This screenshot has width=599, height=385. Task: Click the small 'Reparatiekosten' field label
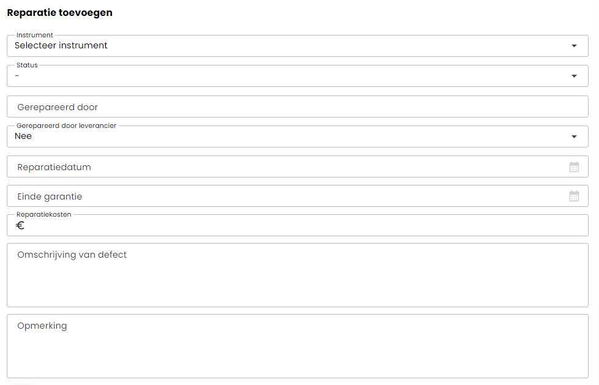point(44,214)
